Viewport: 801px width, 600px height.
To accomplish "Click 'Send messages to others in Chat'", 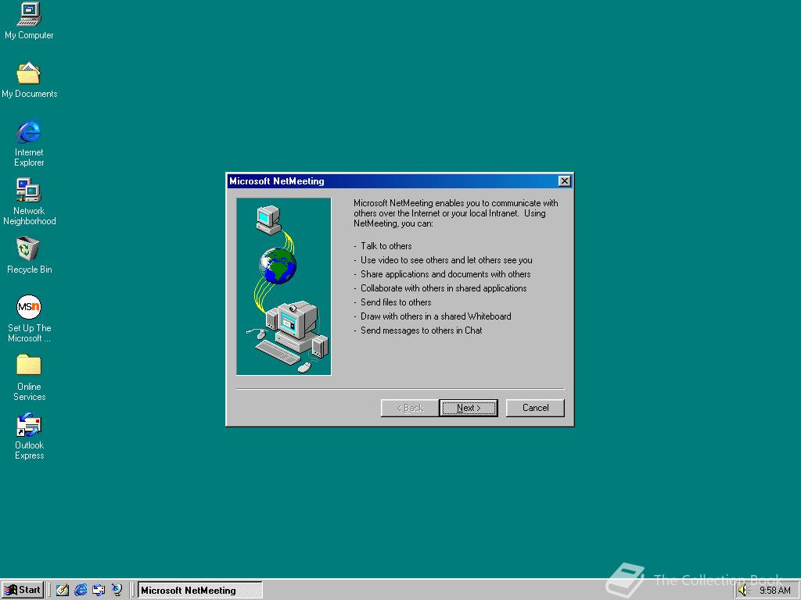I will (x=421, y=330).
